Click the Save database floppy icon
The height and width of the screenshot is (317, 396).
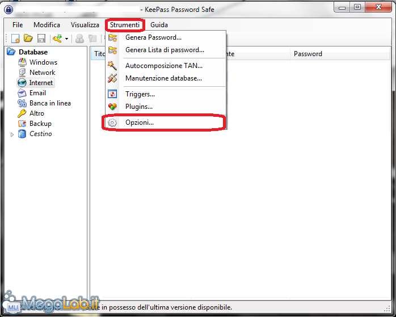(41, 39)
